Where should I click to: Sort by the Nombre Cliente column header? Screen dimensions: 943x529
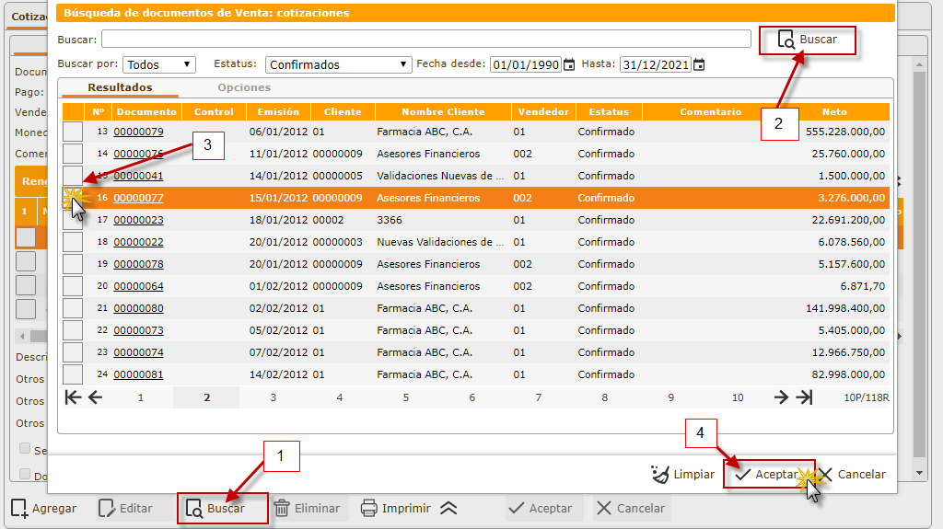443,112
